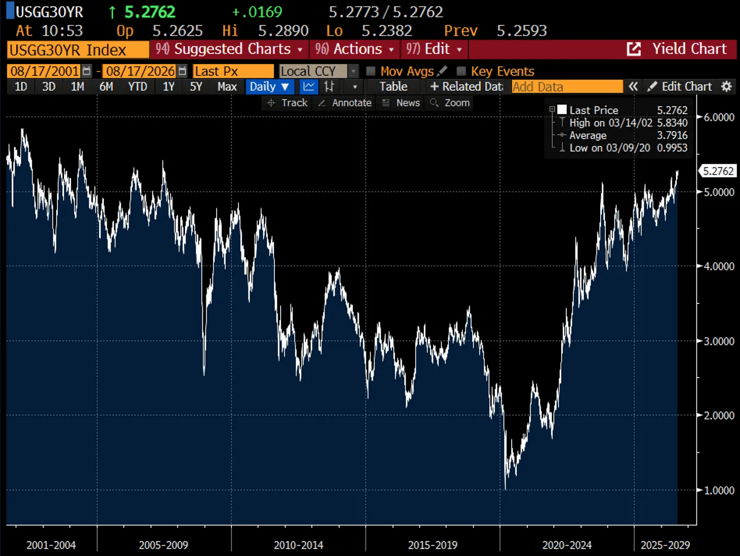Select the Max range tab
740x556 pixels.
pyautogui.click(x=227, y=87)
